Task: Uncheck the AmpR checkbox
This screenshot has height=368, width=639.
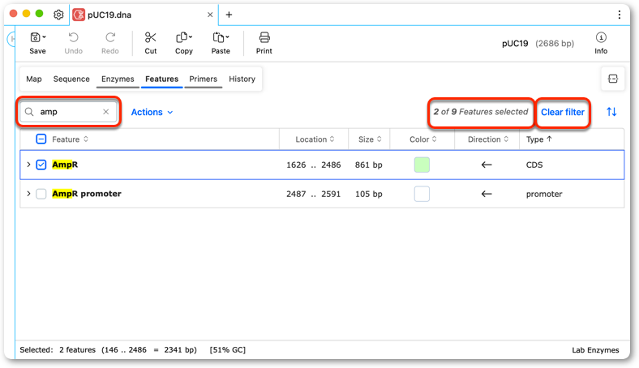Action: [41, 165]
